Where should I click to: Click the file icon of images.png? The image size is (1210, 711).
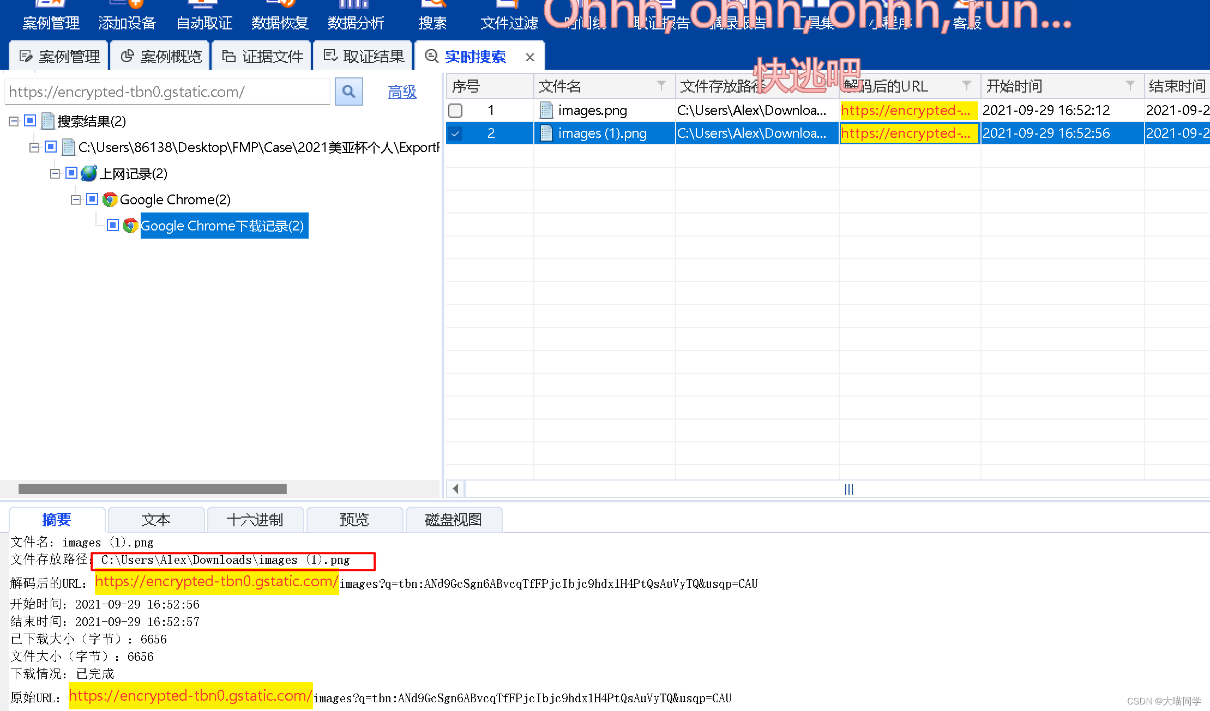click(546, 110)
